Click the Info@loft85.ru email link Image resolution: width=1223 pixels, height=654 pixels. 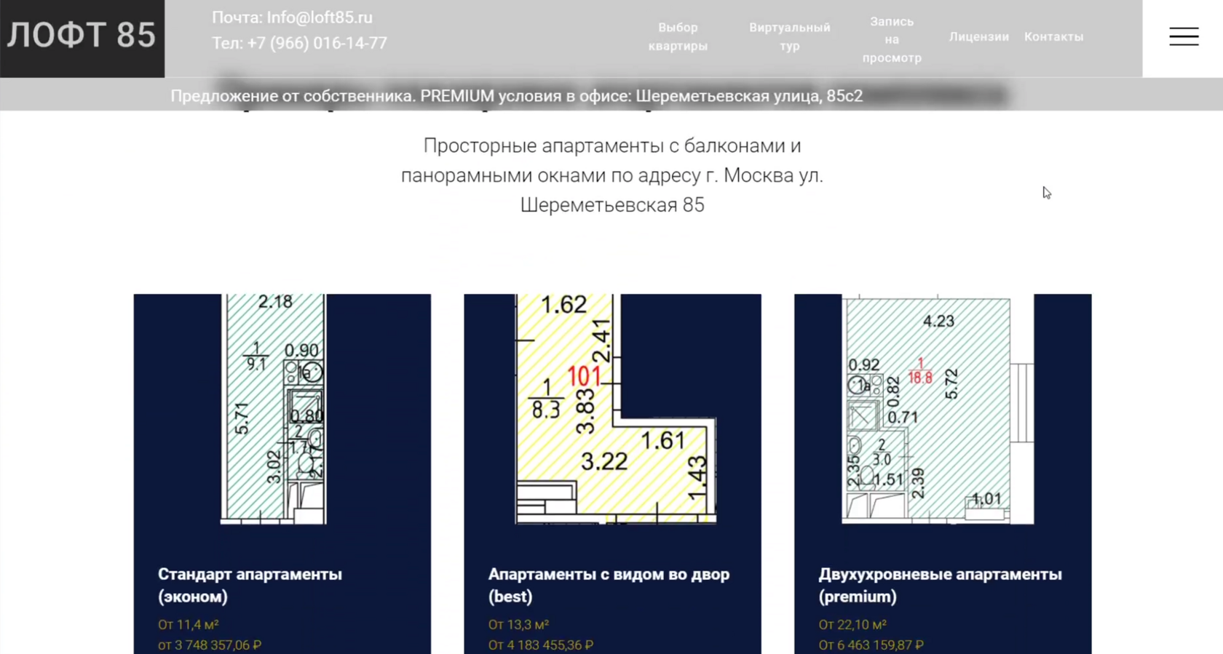pos(320,17)
